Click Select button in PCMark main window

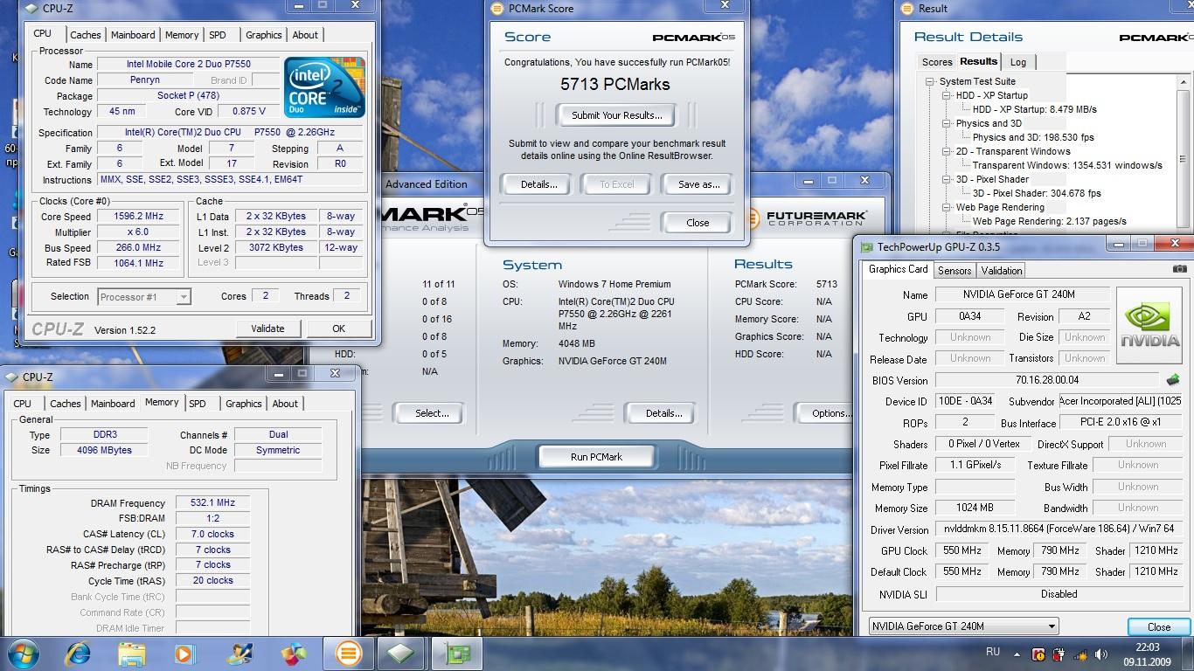(x=432, y=413)
